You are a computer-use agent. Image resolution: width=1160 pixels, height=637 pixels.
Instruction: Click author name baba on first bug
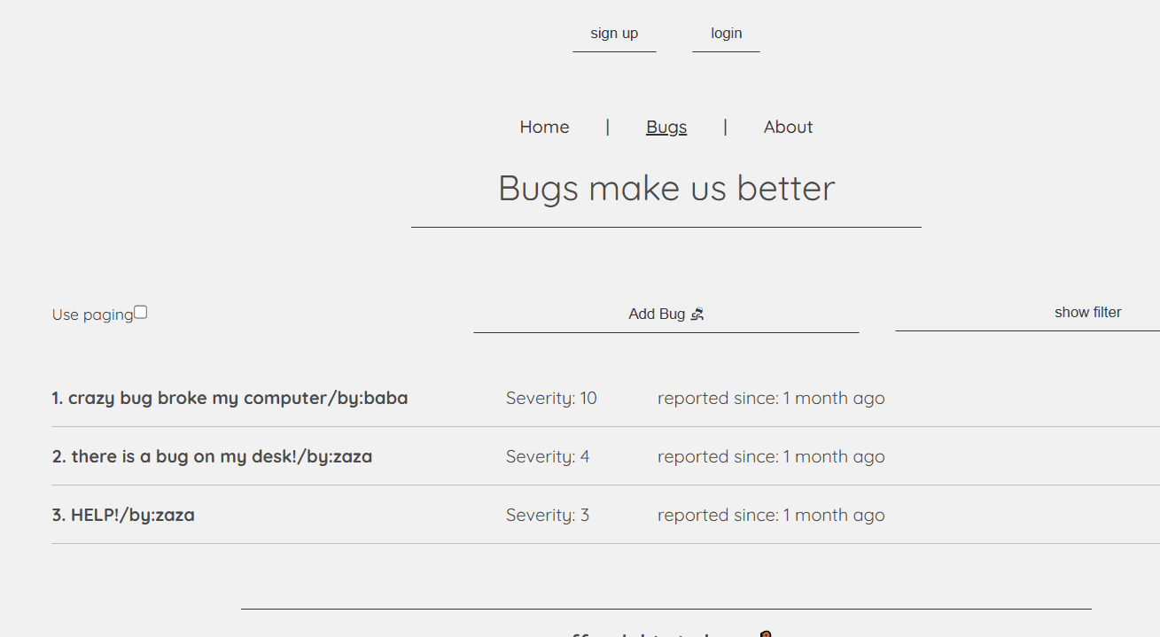pyautogui.click(x=385, y=398)
